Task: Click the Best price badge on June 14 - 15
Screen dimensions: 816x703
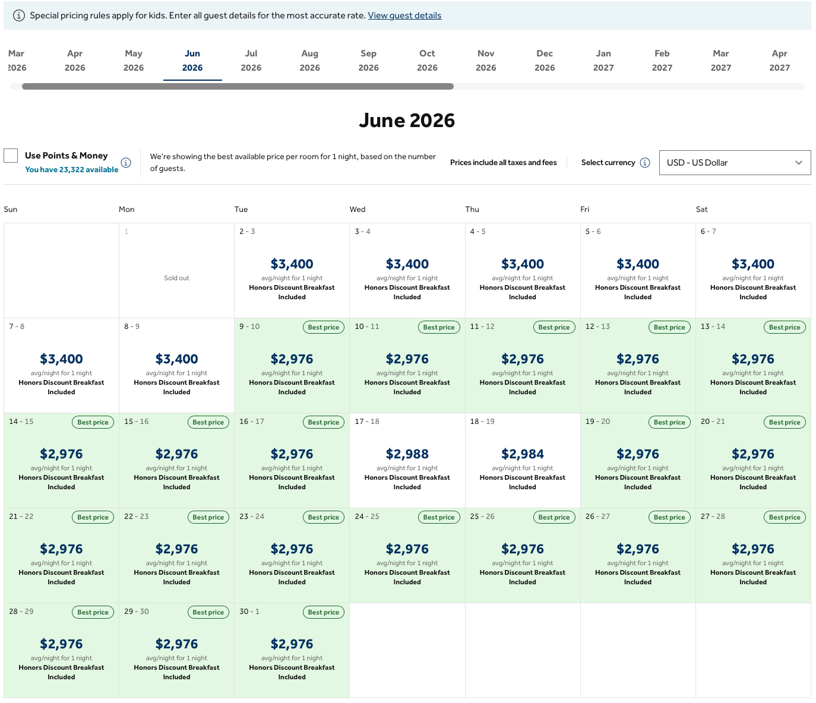Action: 93,422
